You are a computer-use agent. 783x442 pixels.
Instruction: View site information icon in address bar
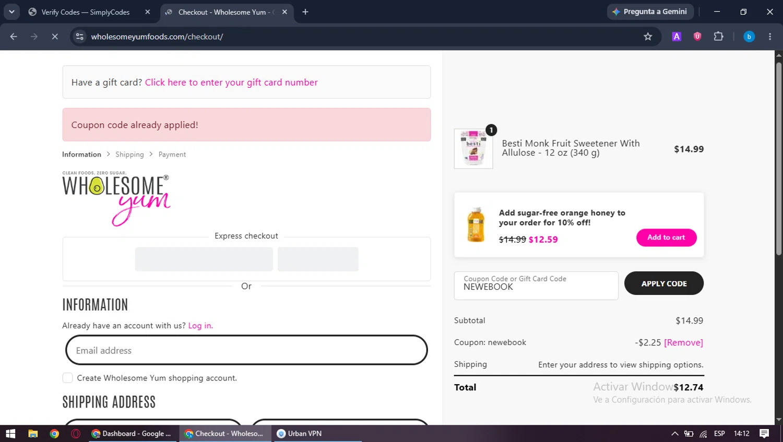pos(79,37)
